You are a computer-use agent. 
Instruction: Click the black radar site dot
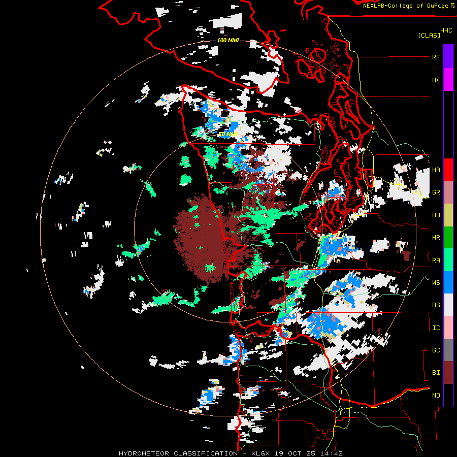pos(227,230)
